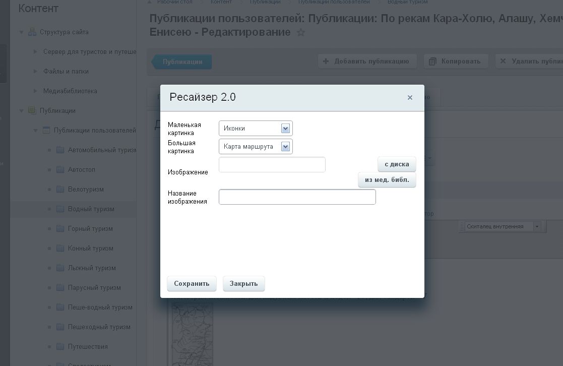Collapse the Публикации tree node

tap(21, 111)
